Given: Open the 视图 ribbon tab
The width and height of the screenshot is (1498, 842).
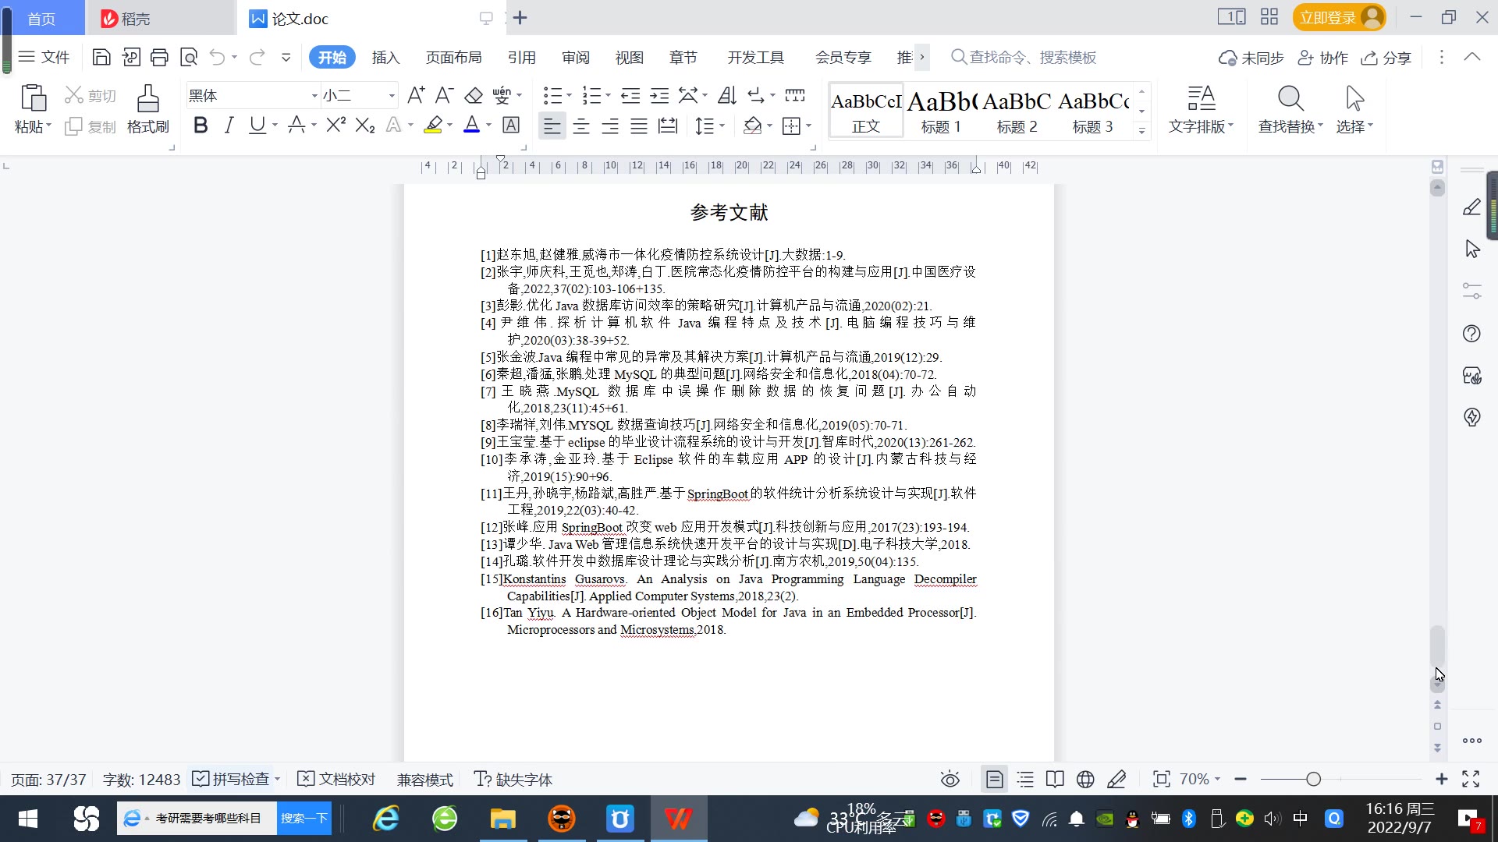Looking at the screenshot, I should pyautogui.click(x=629, y=57).
